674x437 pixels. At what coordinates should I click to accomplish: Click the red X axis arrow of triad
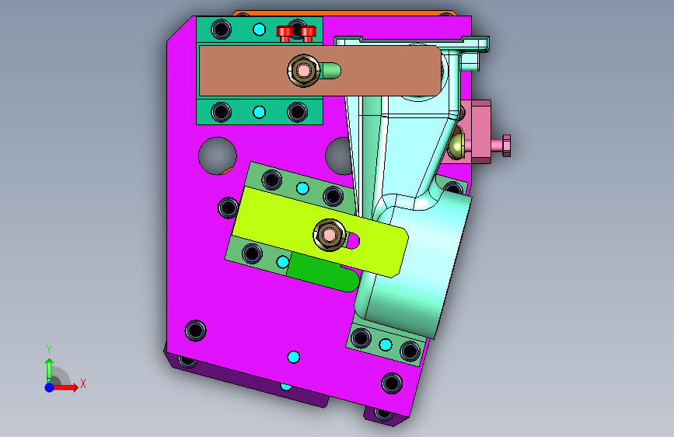click(65, 387)
